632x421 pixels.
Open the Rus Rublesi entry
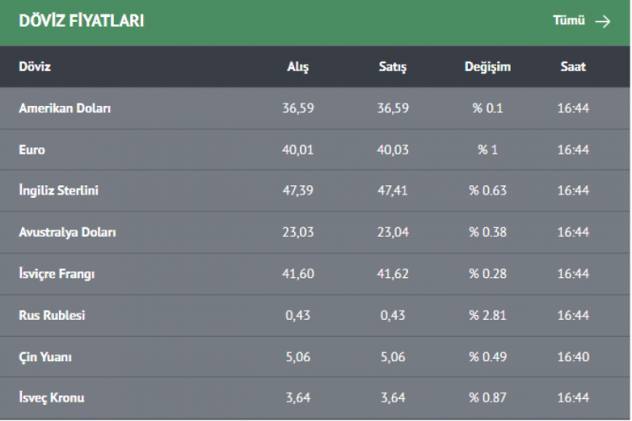click(52, 316)
